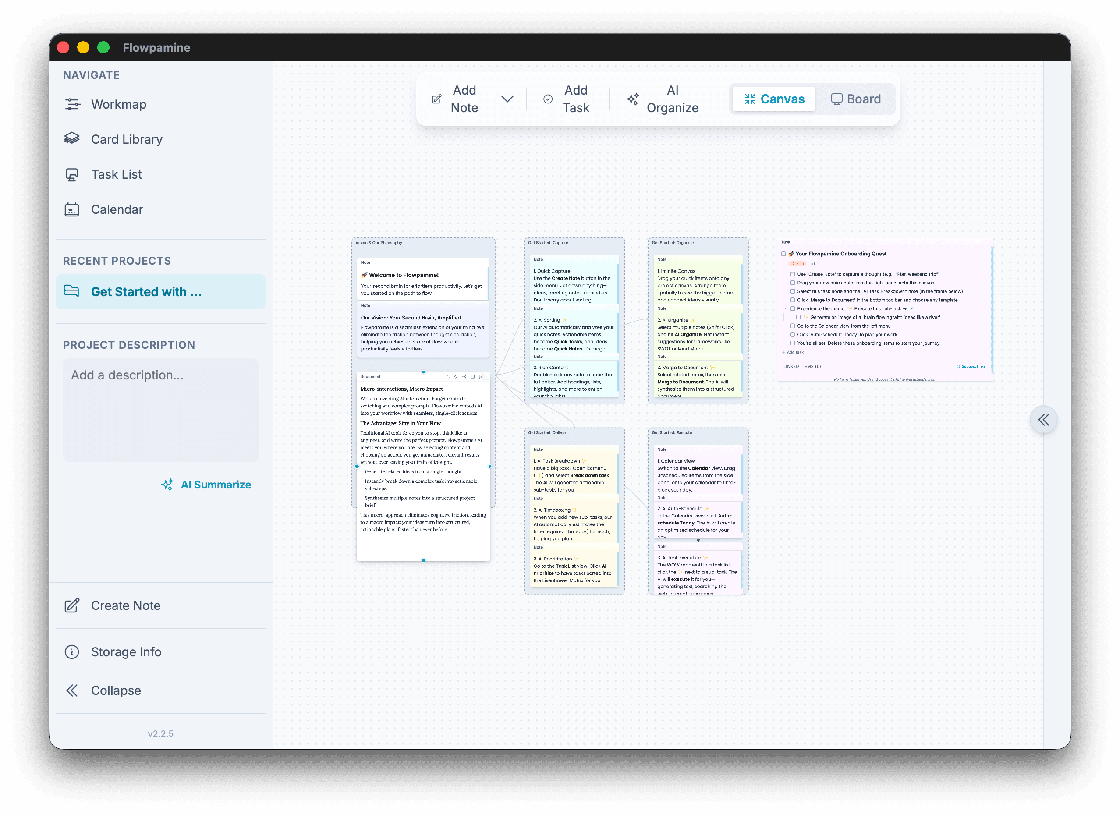
Task: Delete the document via its trash icon
Action: click(481, 377)
